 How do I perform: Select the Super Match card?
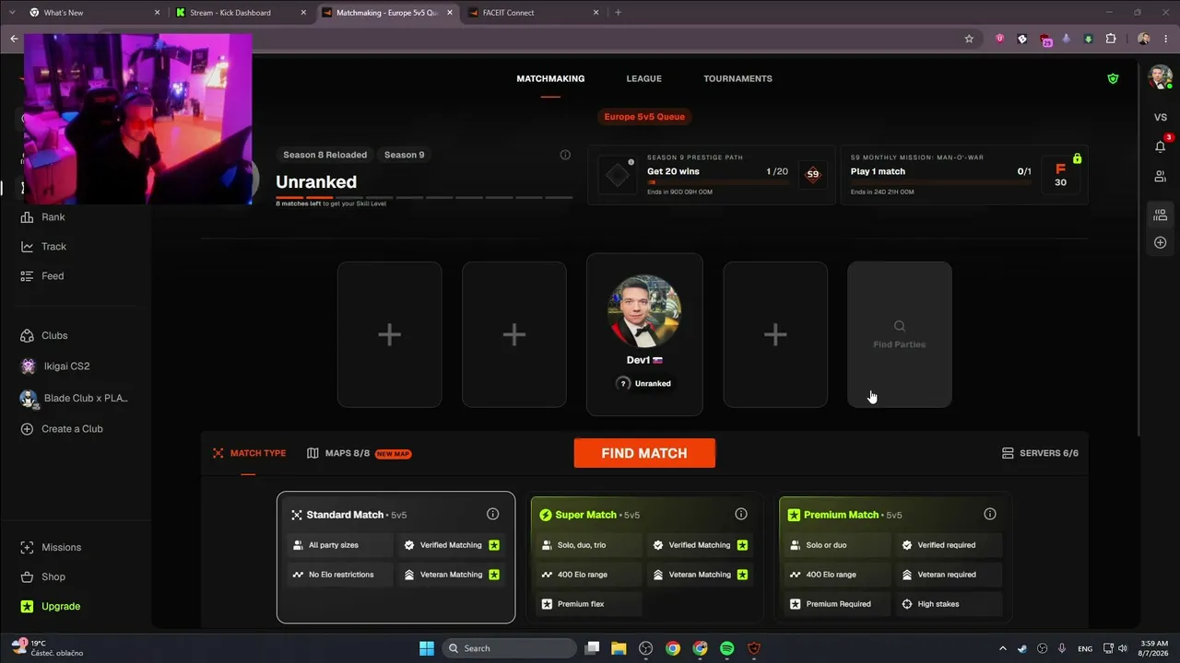tap(645, 557)
